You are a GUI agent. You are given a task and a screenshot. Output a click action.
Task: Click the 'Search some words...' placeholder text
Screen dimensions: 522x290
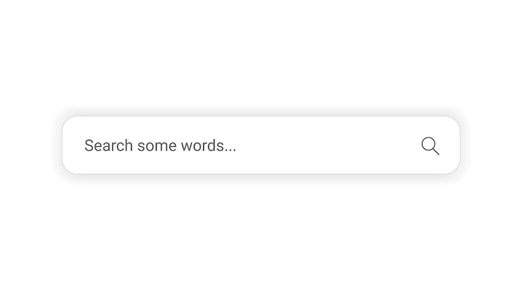click(160, 145)
